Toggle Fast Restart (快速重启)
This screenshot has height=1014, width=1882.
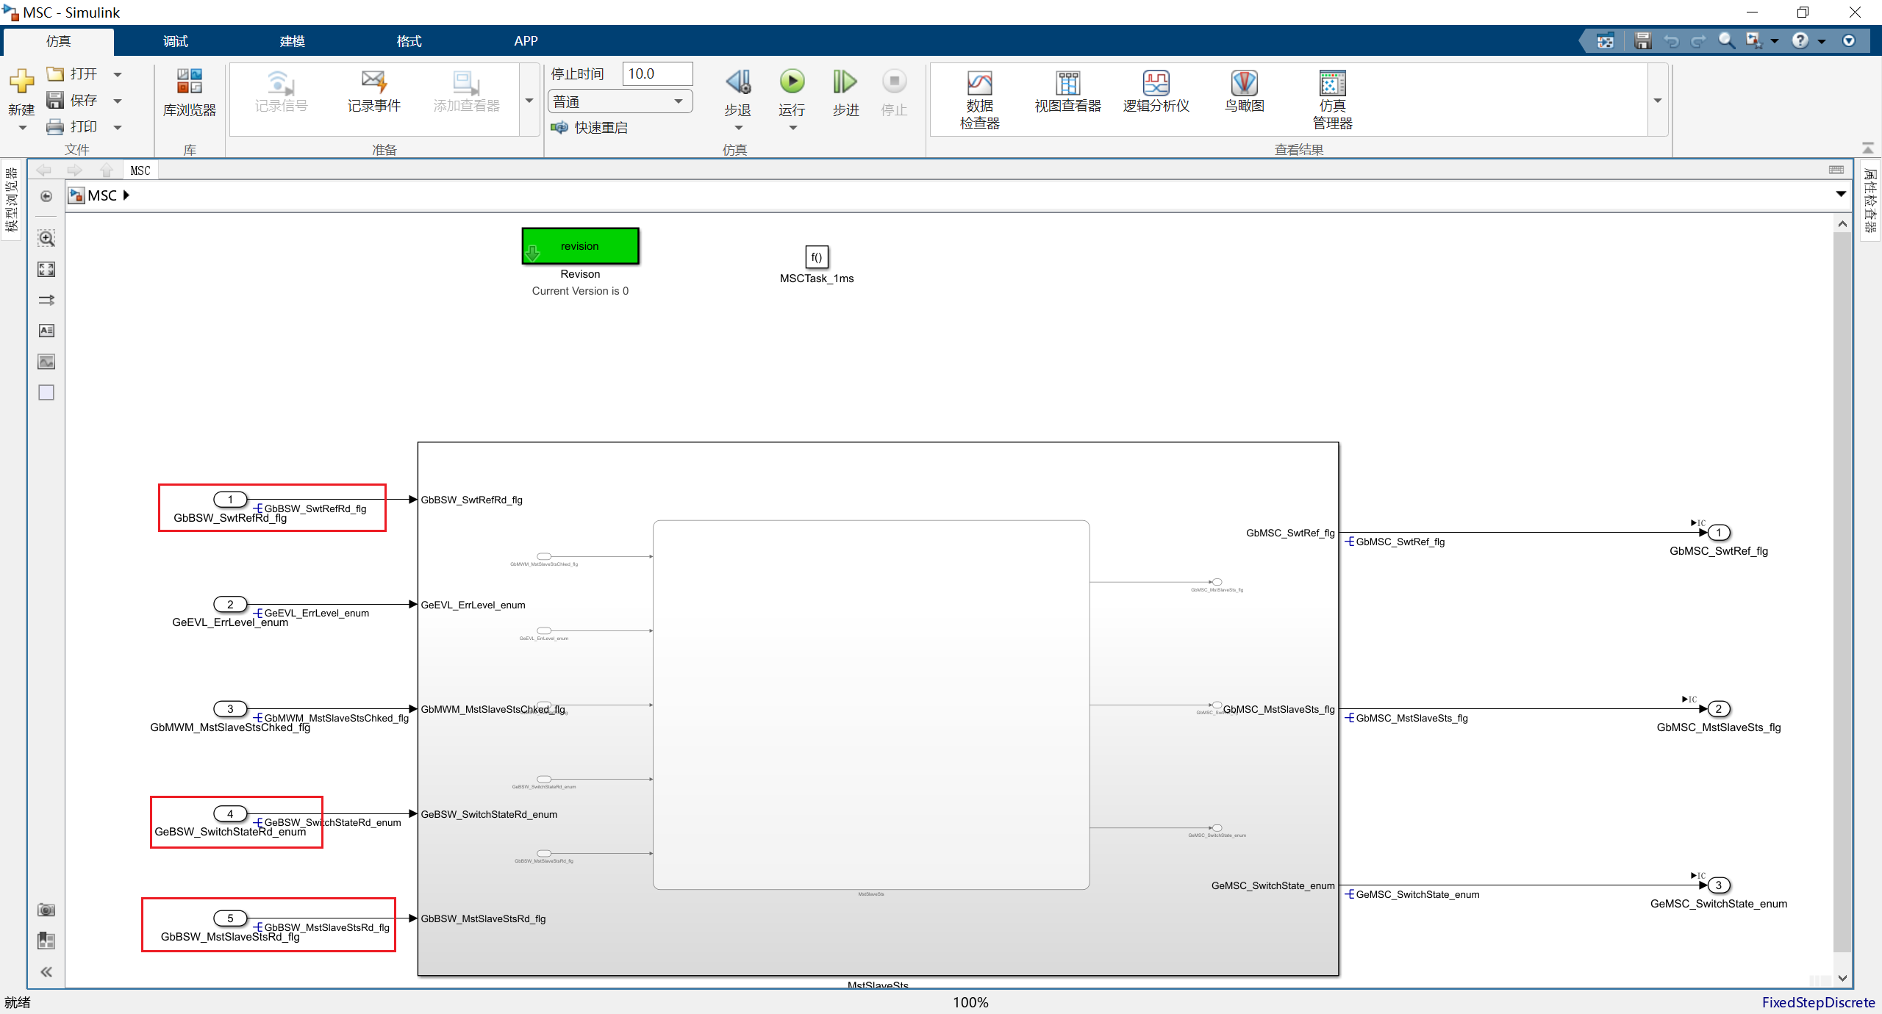point(590,128)
